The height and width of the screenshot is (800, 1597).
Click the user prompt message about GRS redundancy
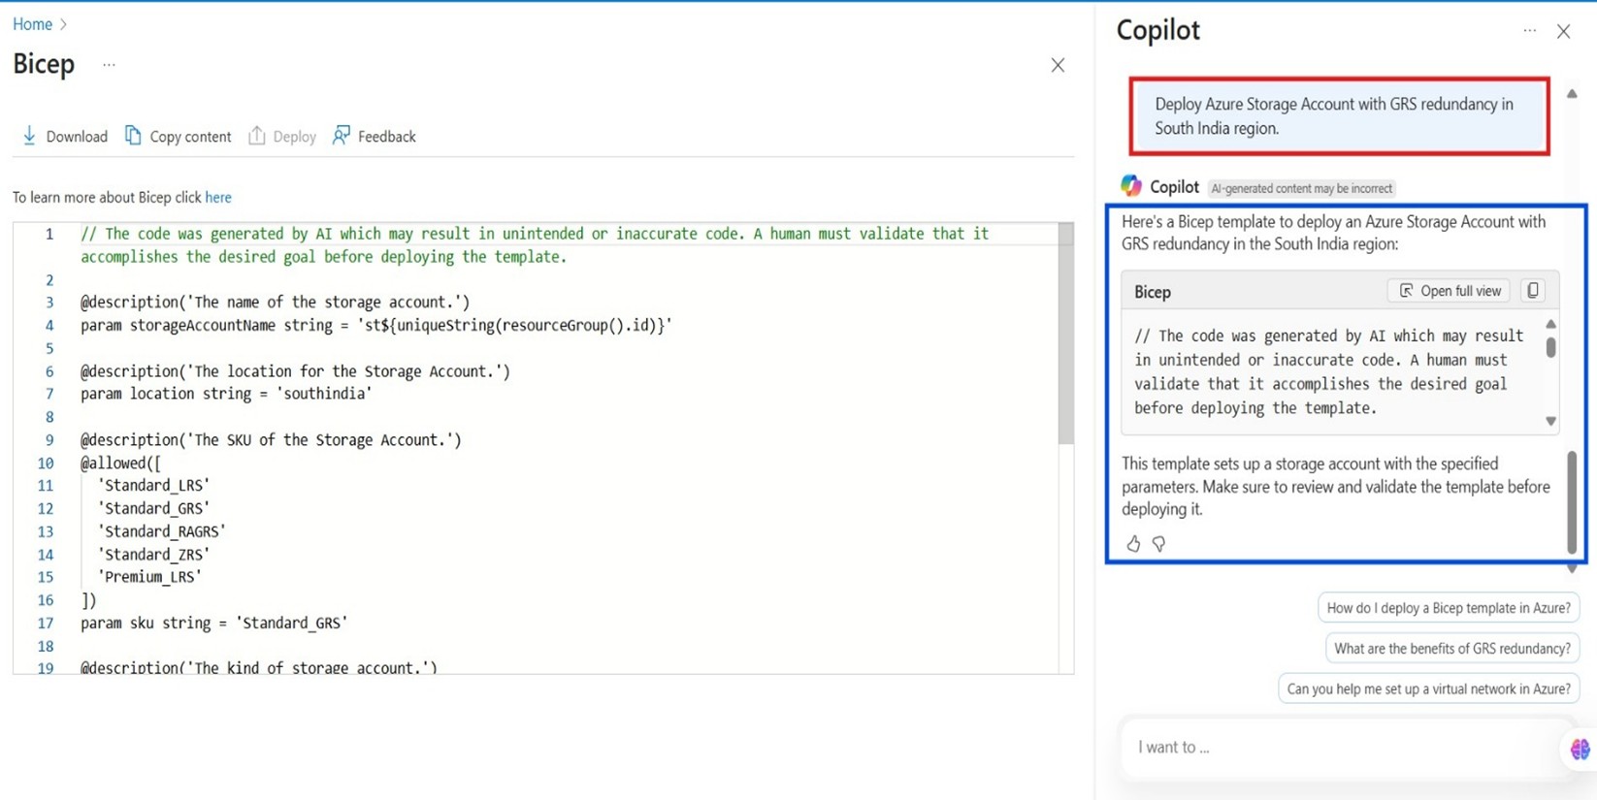coord(1340,116)
